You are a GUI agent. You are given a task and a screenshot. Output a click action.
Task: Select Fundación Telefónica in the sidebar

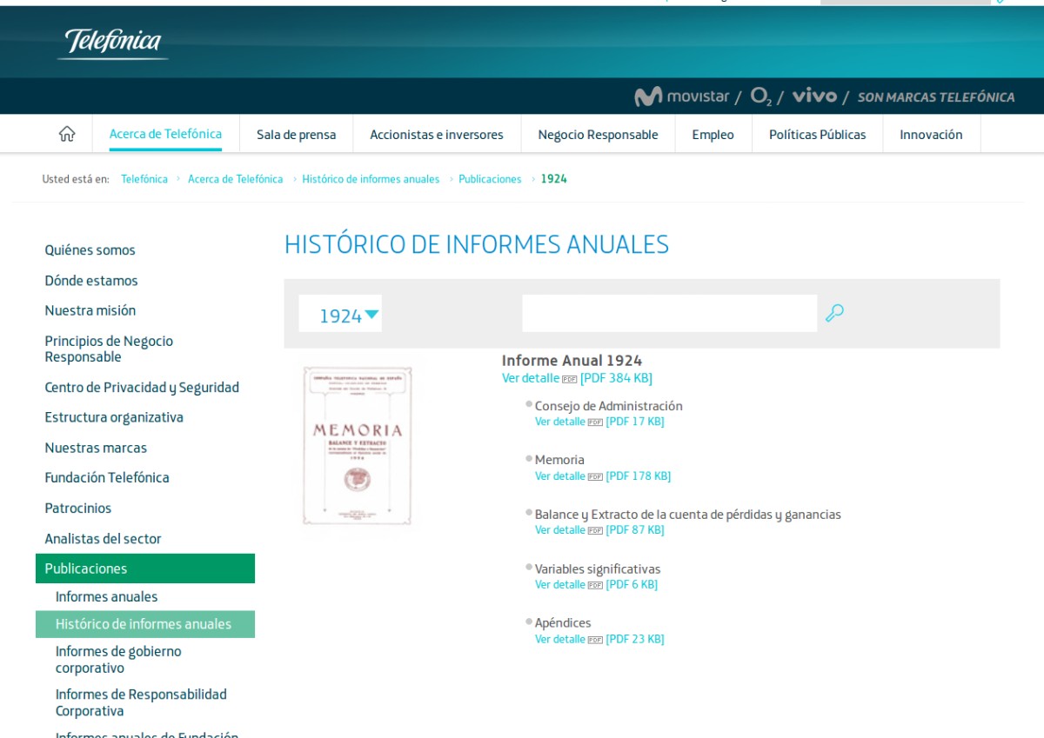click(106, 477)
